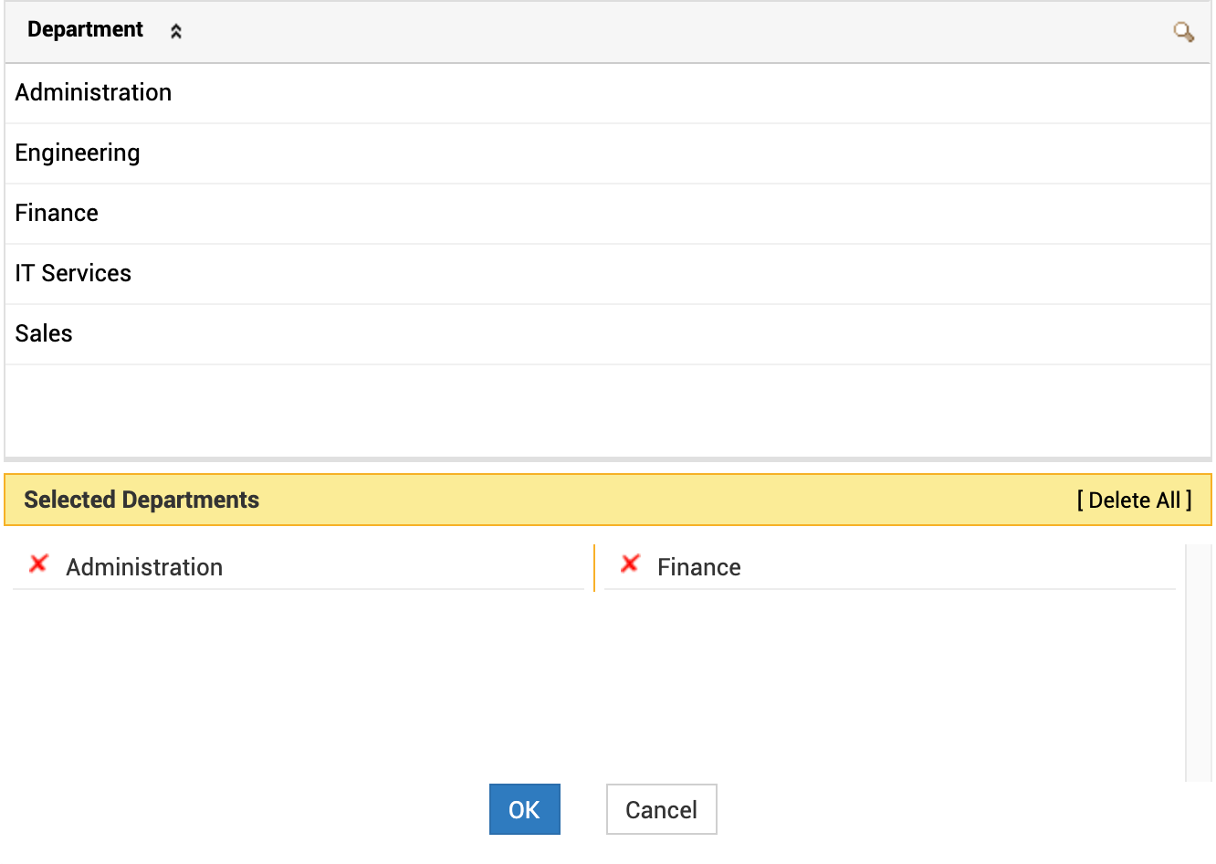This screenshot has height=864, width=1216.
Task: Select Administration in the department list
Action: tap(93, 93)
